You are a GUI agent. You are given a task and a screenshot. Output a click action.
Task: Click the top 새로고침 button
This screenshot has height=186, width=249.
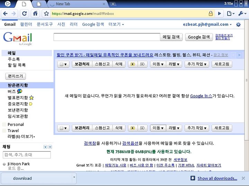click(222, 64)
